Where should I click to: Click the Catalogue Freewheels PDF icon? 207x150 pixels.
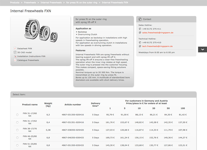click(15, 60)
